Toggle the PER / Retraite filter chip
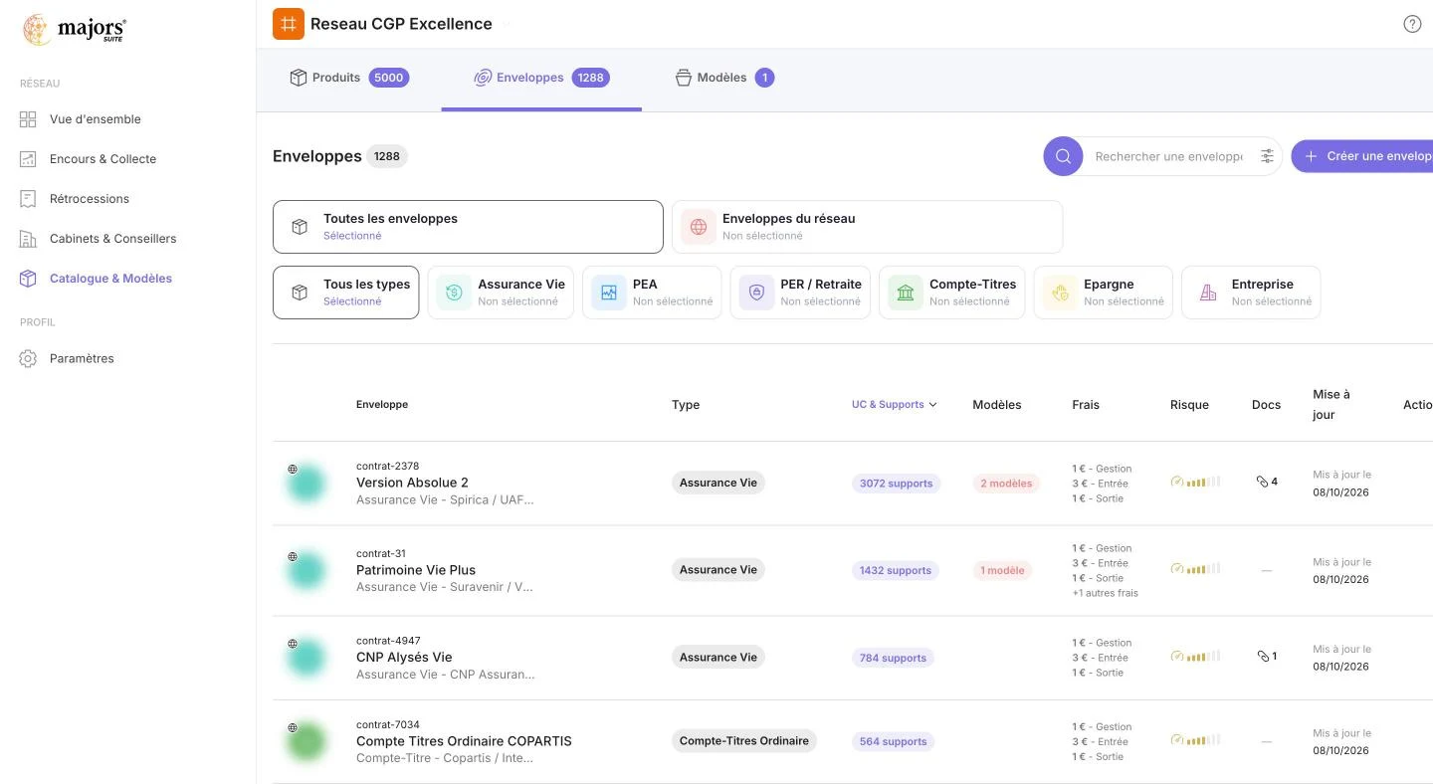This screenshot has width=1433, height=784. pos(800,293)
